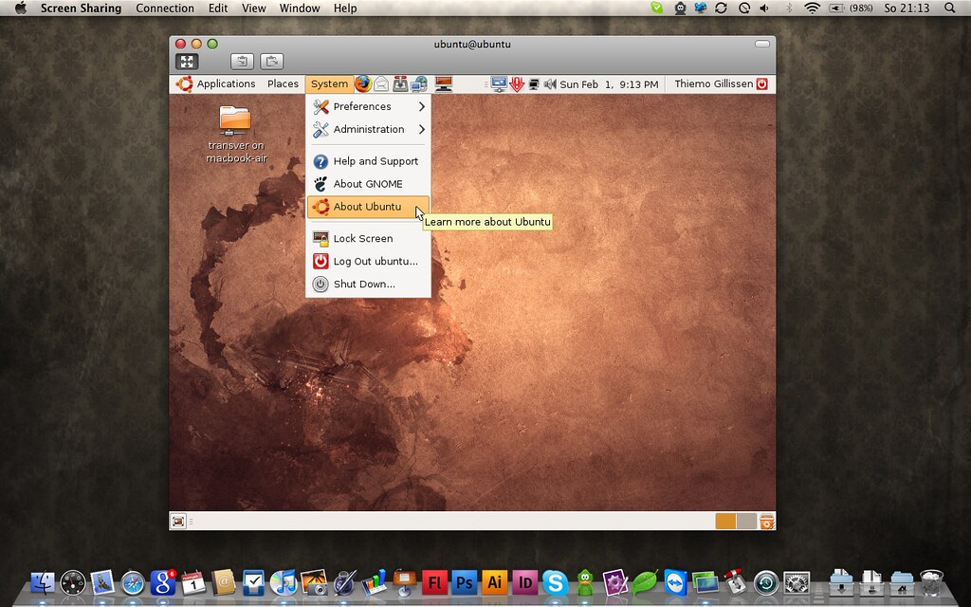Launch Photoshop from the Dock

pos(465,582)
